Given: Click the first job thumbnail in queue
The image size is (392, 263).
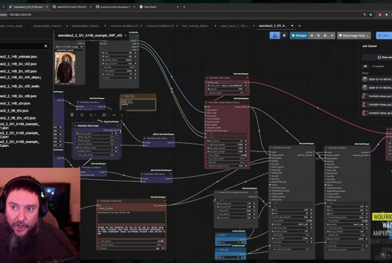Looking at the screenshot, I should (364, 80).
